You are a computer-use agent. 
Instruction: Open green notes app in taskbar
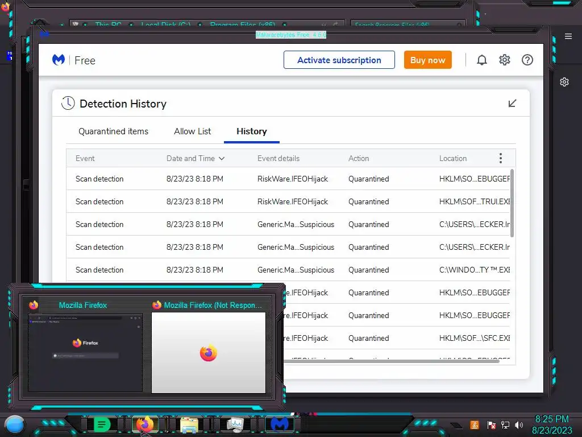point(102,424)
